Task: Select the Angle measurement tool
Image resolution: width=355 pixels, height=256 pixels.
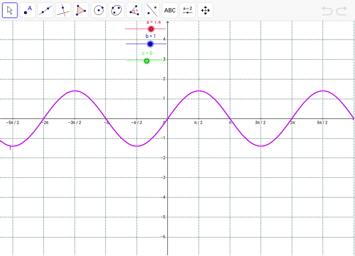Action: pyautogui.click(x=134, y=10)
